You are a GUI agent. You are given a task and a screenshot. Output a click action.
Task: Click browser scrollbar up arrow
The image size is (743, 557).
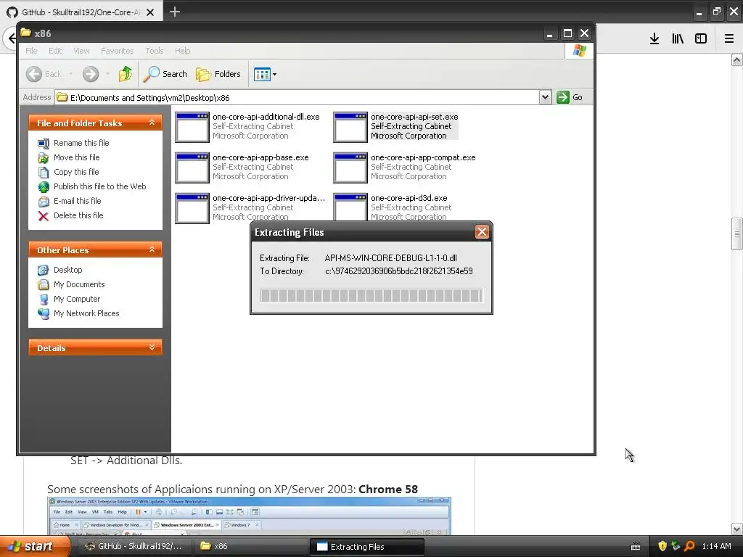[x=737, y=59]
